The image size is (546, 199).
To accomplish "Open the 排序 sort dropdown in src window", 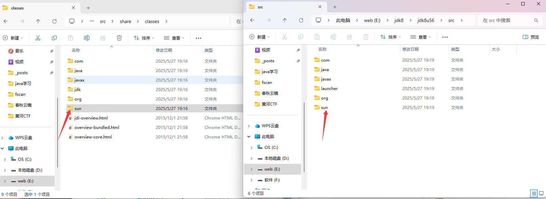I will pos(391,37).
